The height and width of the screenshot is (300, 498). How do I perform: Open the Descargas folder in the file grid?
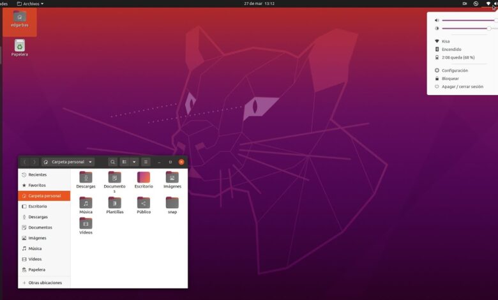point(86,180)
